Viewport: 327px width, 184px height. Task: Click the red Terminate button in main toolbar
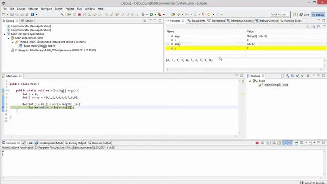tap(79, 15)
